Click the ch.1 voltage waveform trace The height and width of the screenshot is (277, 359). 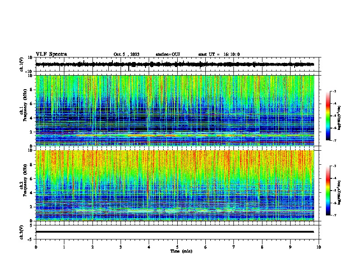(175, 64)
